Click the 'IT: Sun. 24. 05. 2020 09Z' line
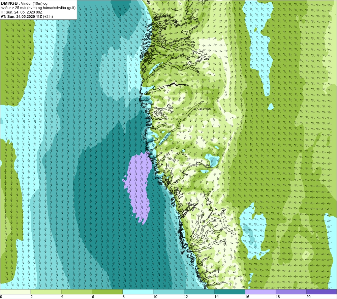The image size is (337, 299). [22, 12]
